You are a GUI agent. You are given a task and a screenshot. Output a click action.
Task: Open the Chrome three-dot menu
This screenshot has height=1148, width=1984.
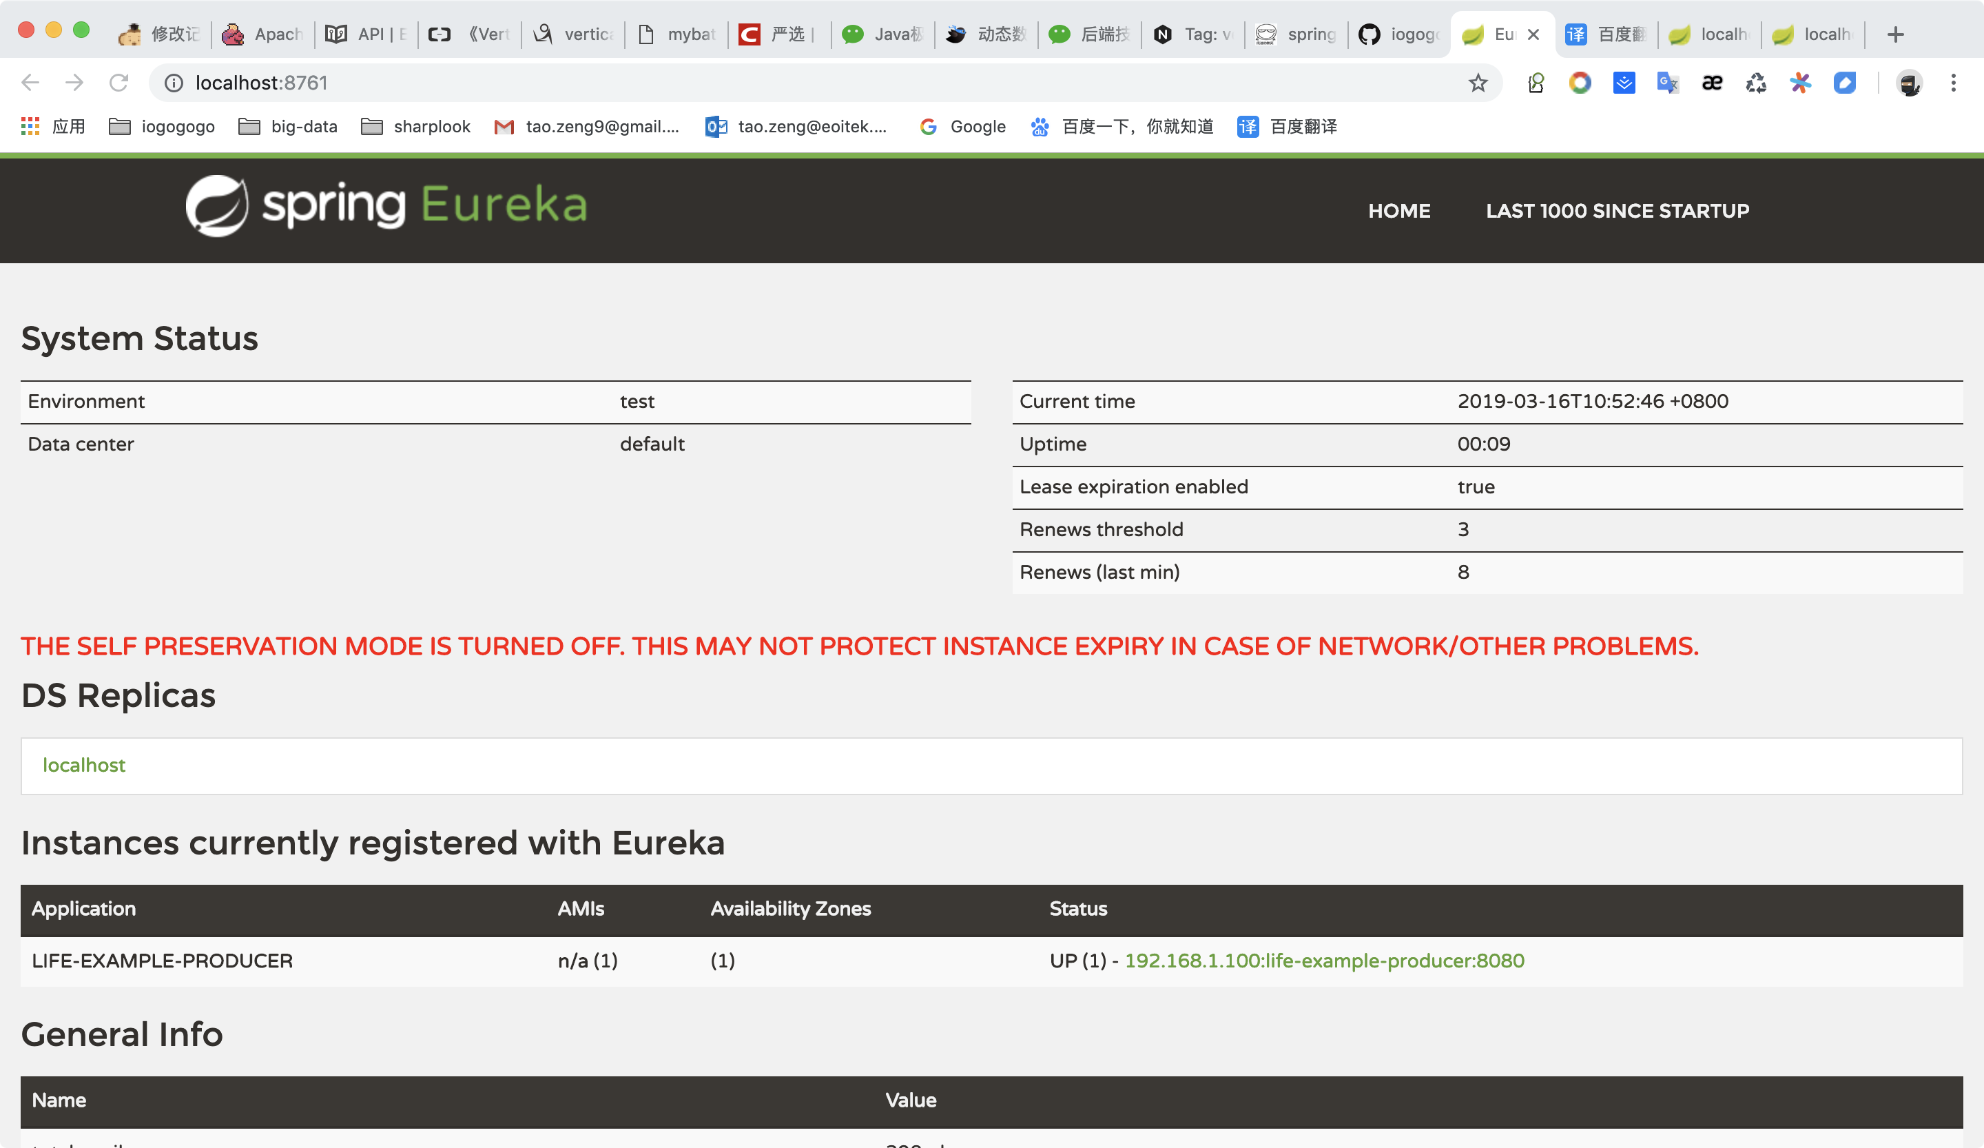point(1953,83)
